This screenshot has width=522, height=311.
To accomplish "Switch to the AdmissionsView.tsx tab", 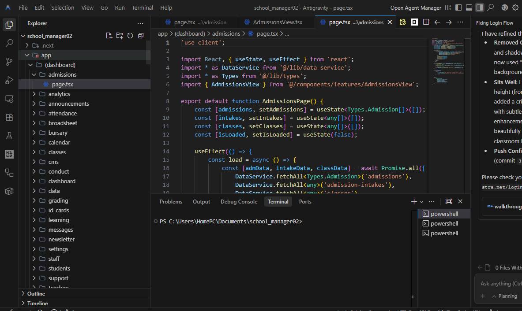I will coord(278,22).
